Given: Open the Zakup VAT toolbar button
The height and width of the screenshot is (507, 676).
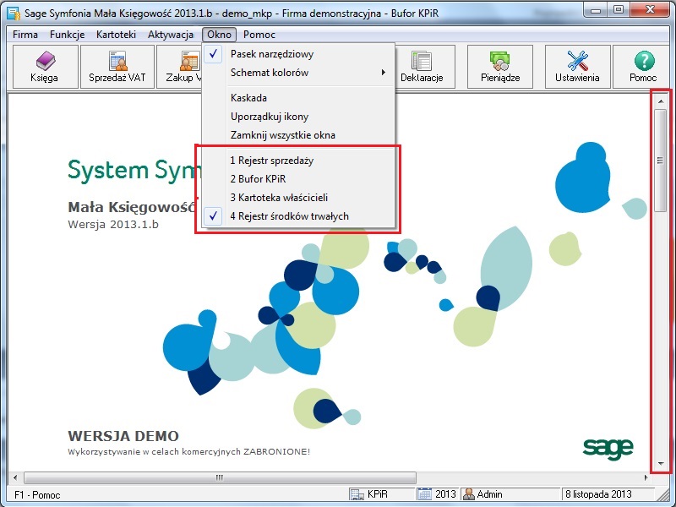Looking at the screenshot, I should [180, 67].
